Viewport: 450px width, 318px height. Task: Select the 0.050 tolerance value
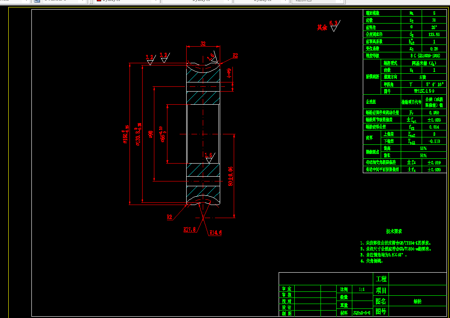(x=434, y=113)
